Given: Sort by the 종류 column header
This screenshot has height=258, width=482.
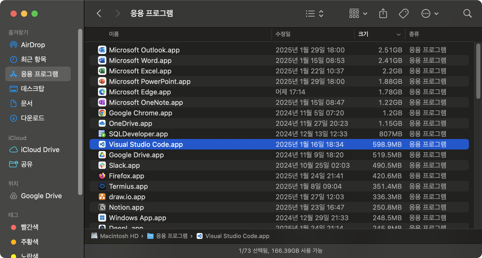Looking at the screenshot, I should [x=414, y=34].
